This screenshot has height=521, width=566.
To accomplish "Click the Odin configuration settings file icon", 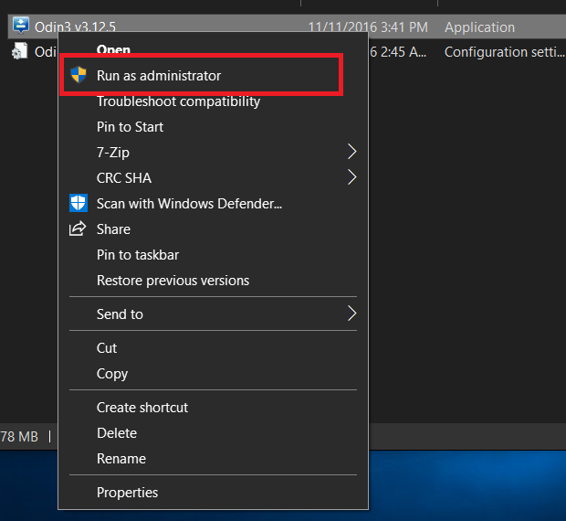I will tap(20, 51).
